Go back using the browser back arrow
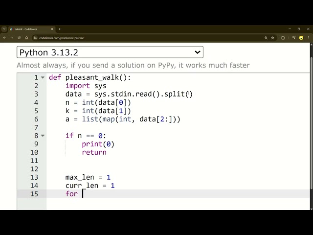The width and height of the screenshot is (313, 235). click(4, 38)
